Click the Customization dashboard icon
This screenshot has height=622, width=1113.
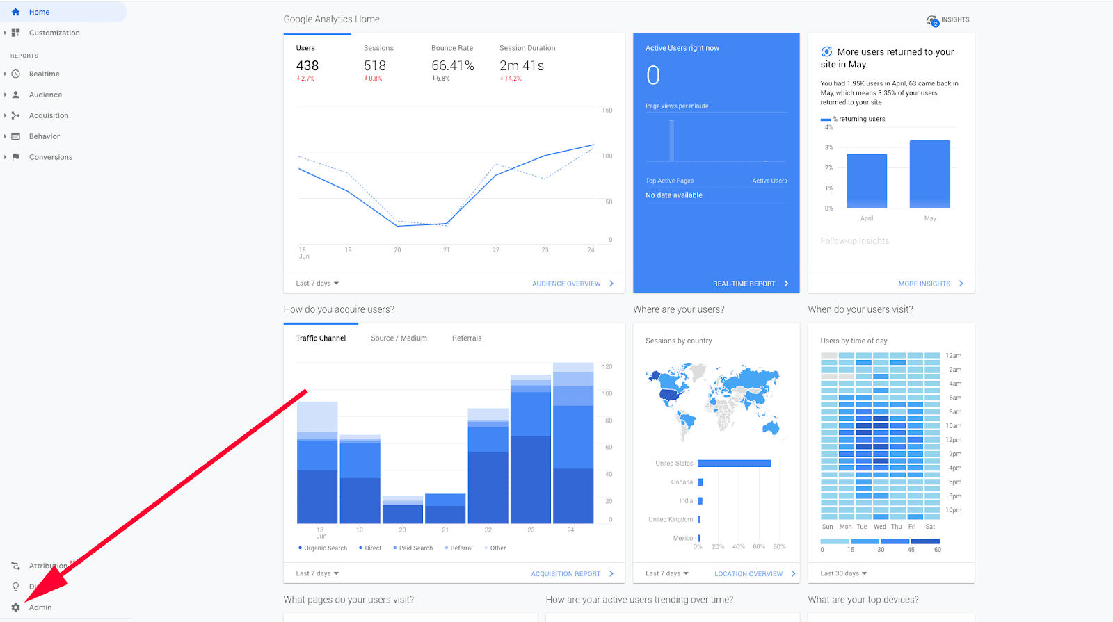click(x=15, y=33)
